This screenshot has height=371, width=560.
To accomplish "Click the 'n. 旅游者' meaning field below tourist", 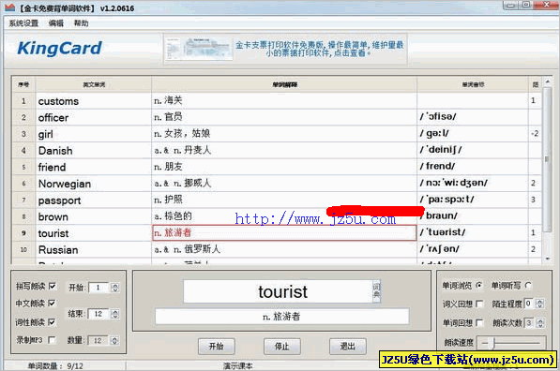I will pos(282,317).
